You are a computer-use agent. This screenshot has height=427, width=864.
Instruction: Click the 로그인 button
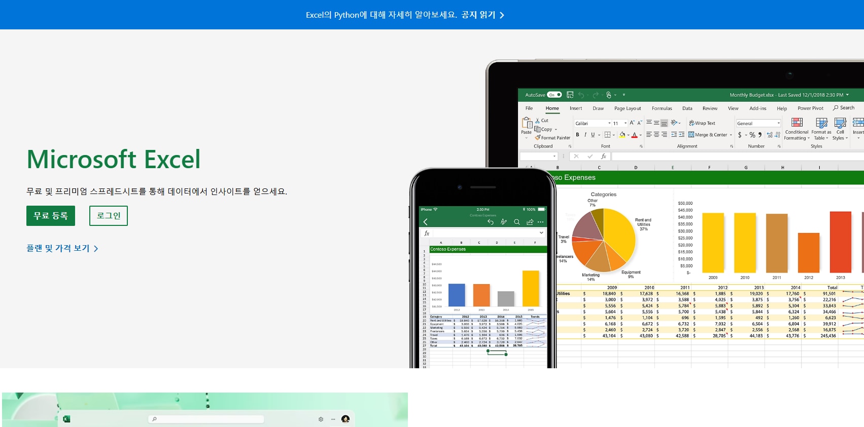109,216
